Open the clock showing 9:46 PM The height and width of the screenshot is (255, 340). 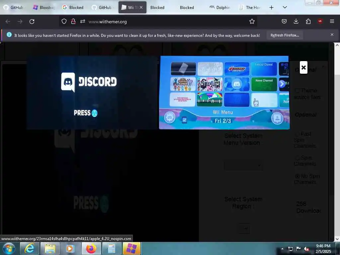click(x=323, y=249)
